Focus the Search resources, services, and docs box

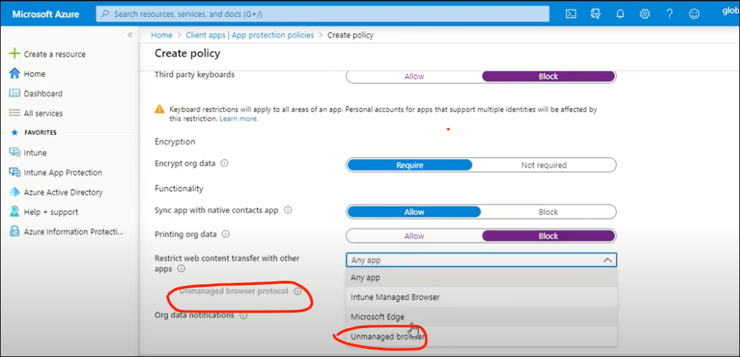pos(323,14)
